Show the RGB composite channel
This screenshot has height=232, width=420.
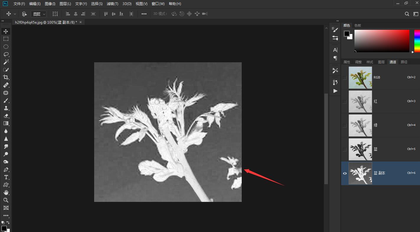[x=345, y=78]
